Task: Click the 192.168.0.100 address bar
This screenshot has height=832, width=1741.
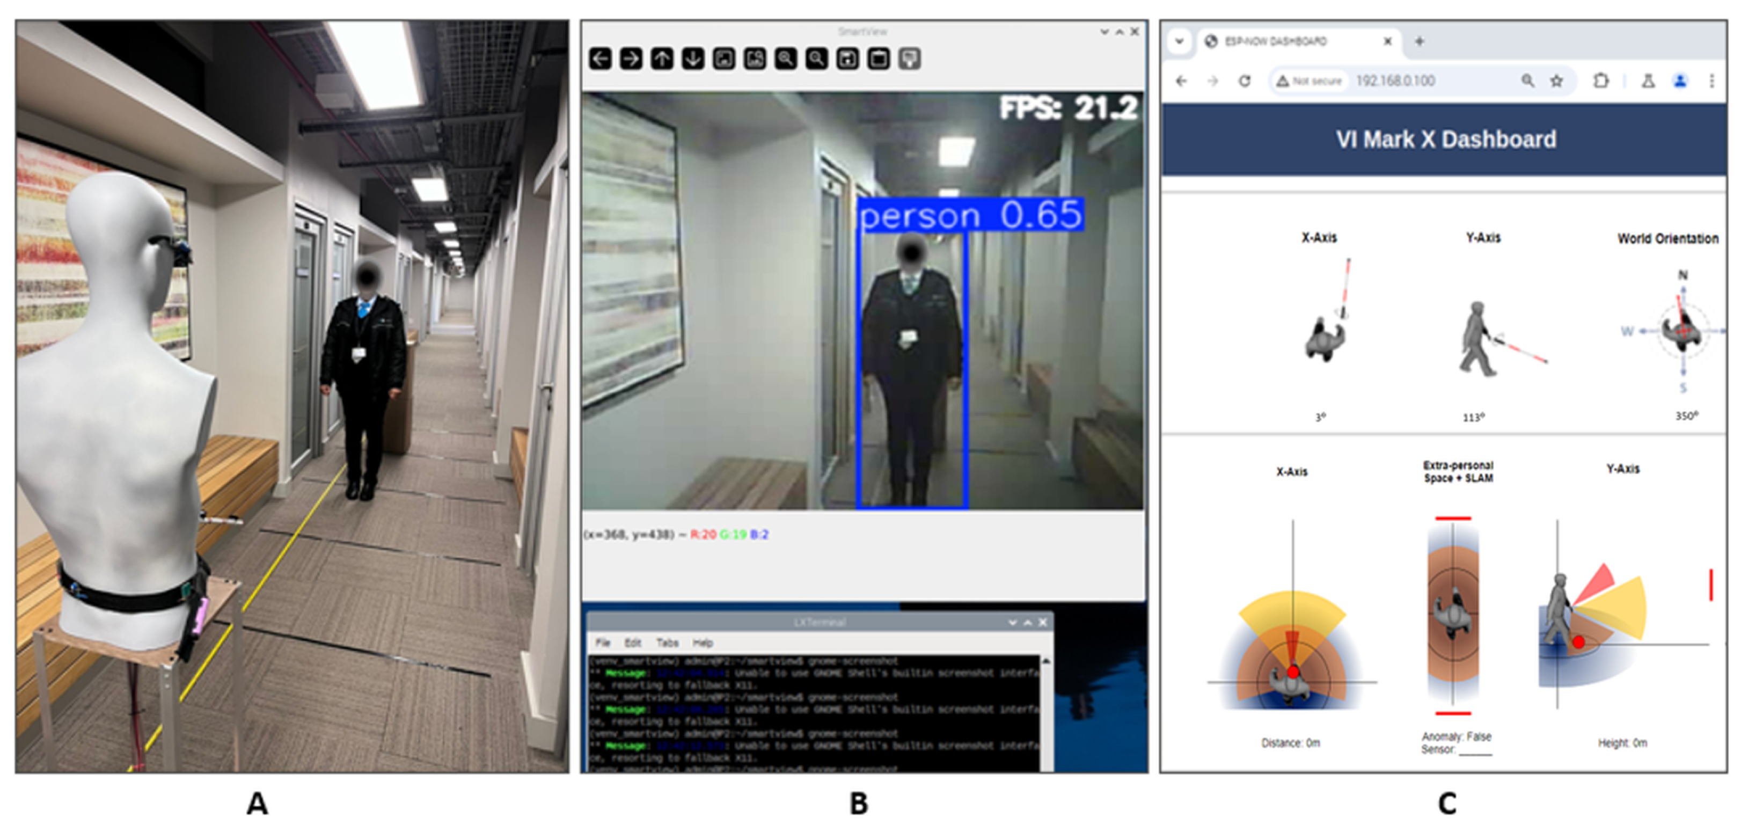Action: tap(1395, 81)
